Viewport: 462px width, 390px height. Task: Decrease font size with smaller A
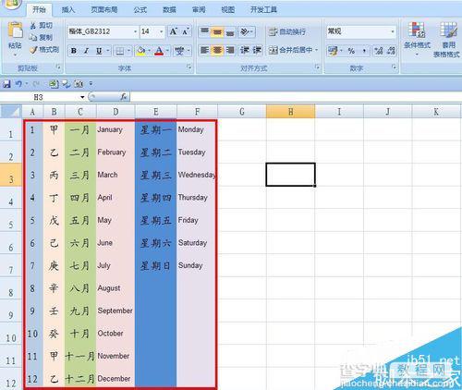186,31
